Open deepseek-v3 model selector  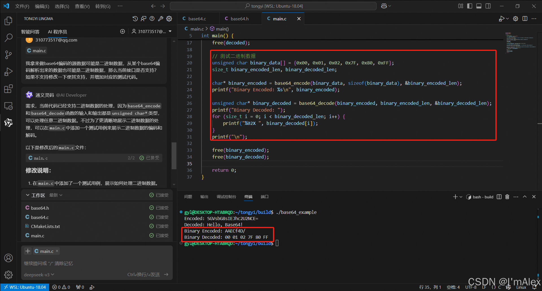(x=39, y=275)
